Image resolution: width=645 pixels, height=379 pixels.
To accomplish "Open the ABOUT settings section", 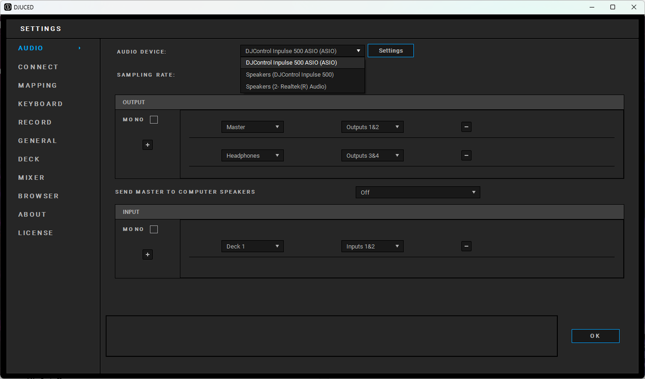I will pyautogui.click(x=32, y=214).
